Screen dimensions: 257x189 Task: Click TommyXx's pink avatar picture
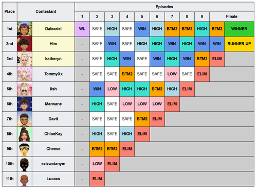point(25,74)
